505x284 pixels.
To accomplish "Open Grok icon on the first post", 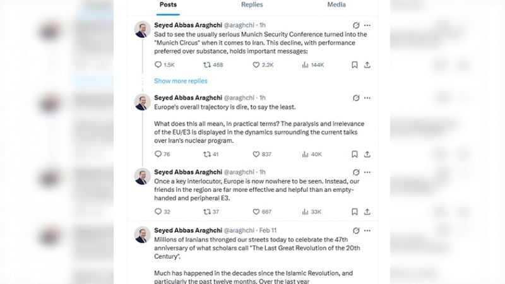I will click(356, 26).
